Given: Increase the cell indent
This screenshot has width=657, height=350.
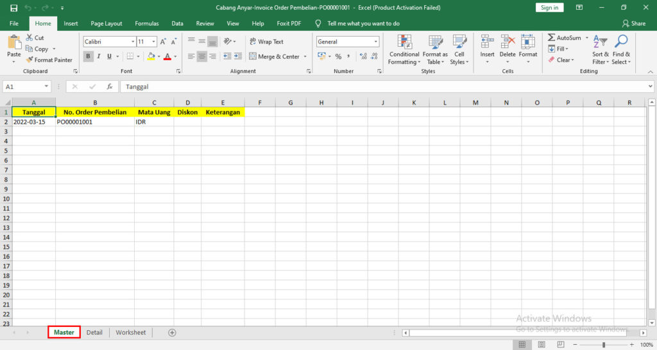Looking at the screenshot, I should (238, 56).
